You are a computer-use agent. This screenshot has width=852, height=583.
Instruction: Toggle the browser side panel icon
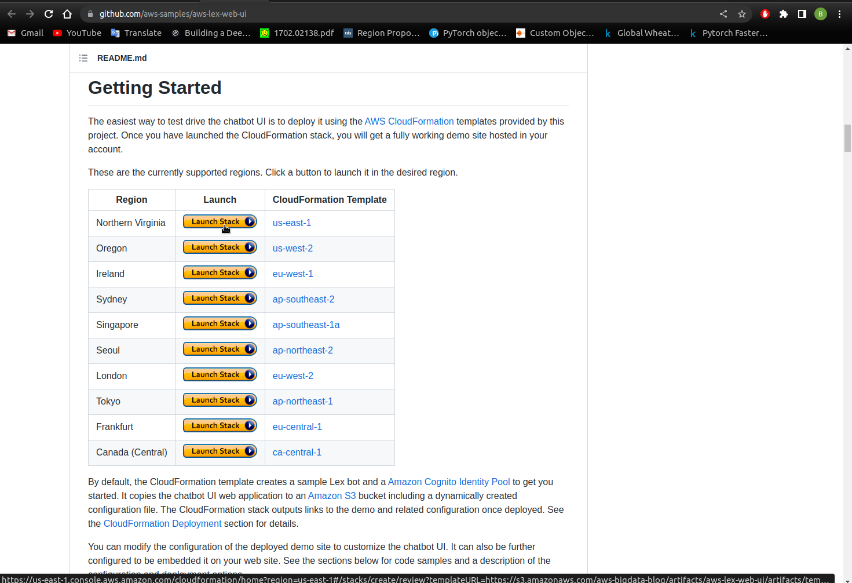click(802, 14)
